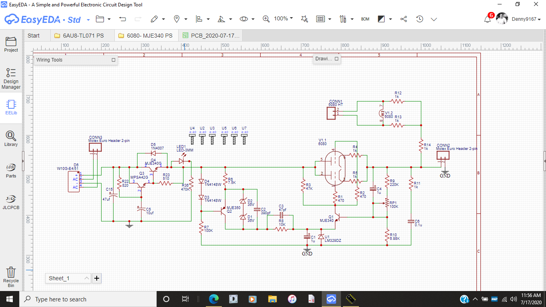The image size is (546, 307).
Task: Click the Redo arrow in the toolbar
Action: tap(138, 19)
